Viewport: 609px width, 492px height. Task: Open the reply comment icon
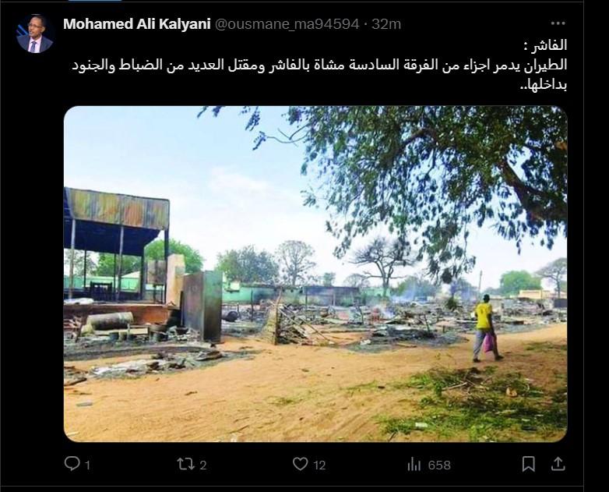[x=72, y=464]
